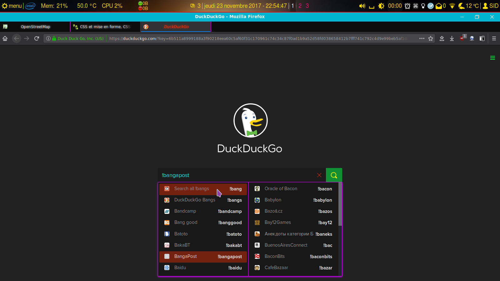
Task: Open the Firefox hamburger menu
Action: (x=494, y=38)
